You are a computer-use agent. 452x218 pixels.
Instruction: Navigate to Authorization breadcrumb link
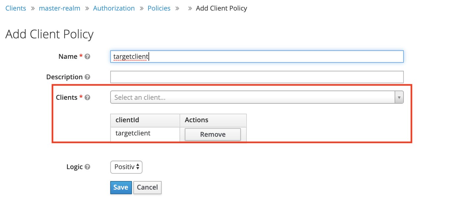click(x=114, y=8)
